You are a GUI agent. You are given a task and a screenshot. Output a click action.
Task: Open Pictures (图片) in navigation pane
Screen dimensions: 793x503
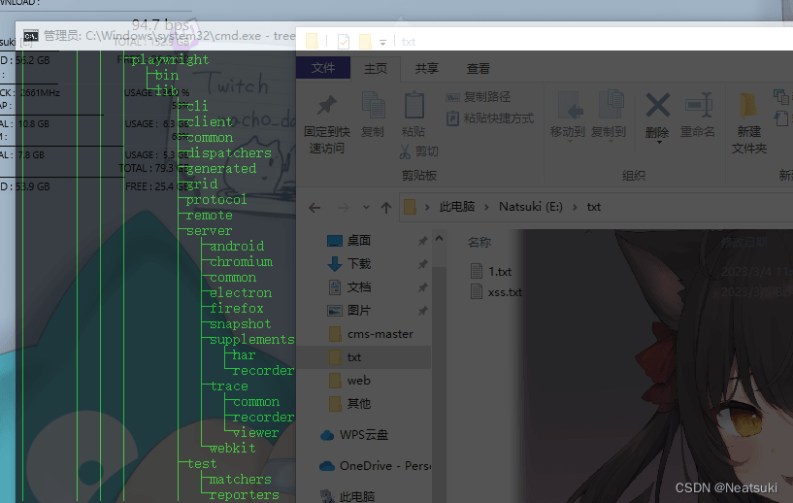(358, 310)
